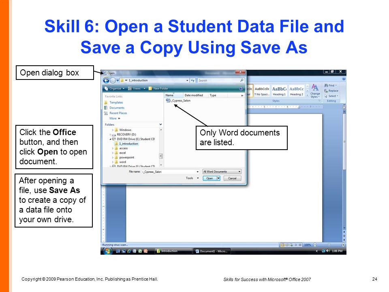The height and width of the screenshot is (292, 389).
Task: Open the Tools dropdown menu
Action: pos(192,178)
